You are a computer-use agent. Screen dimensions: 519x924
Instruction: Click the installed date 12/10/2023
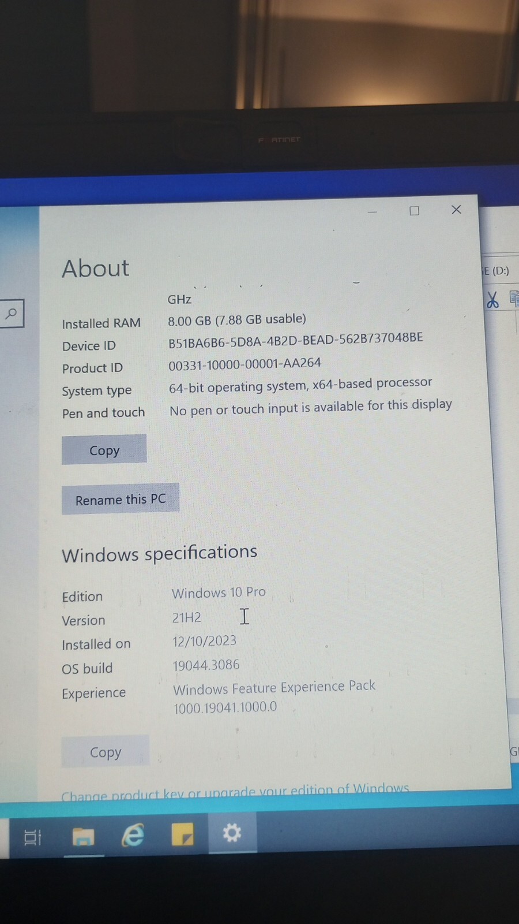tap(204, 641)
